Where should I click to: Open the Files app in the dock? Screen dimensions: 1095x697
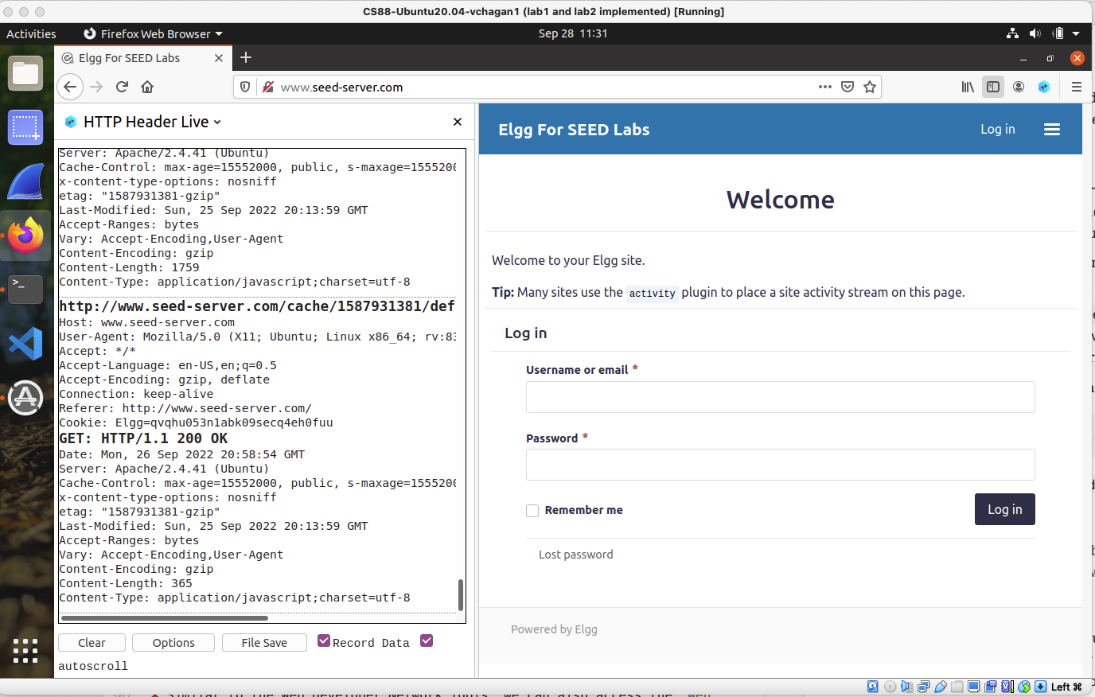tap(25, 74)
